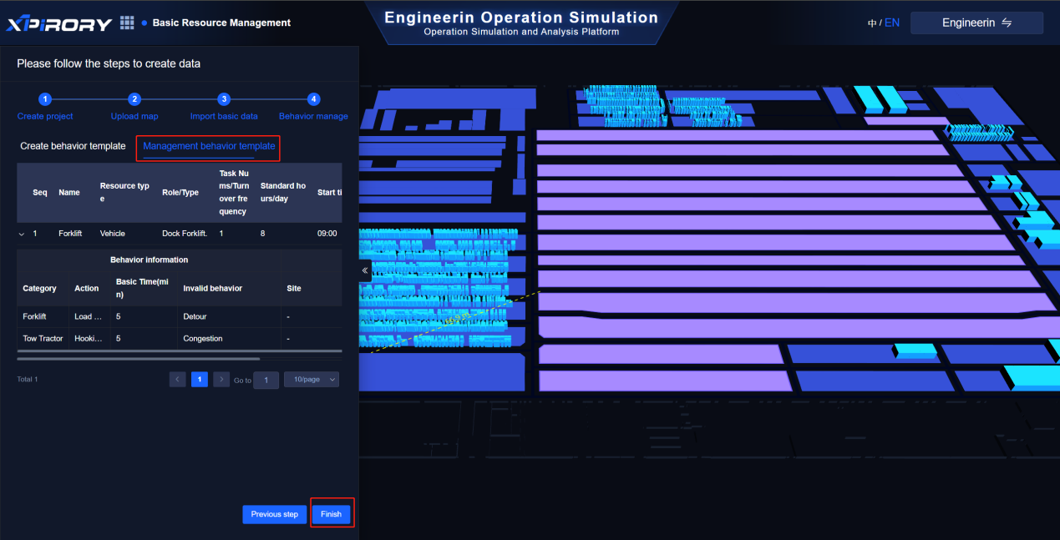The height and width of the screenshot is (540, 1060).
Task: Click step 2 Upload map circle
Action: pyautogui.click(x=134, y=98)
